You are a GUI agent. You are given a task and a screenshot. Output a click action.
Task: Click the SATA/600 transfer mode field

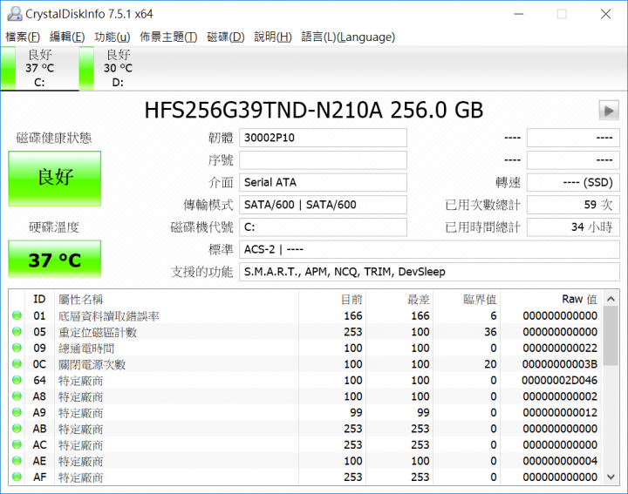point(323,205)
